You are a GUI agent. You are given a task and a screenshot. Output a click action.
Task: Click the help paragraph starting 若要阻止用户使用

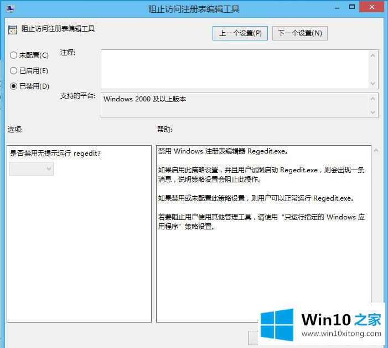coord(262,222)
